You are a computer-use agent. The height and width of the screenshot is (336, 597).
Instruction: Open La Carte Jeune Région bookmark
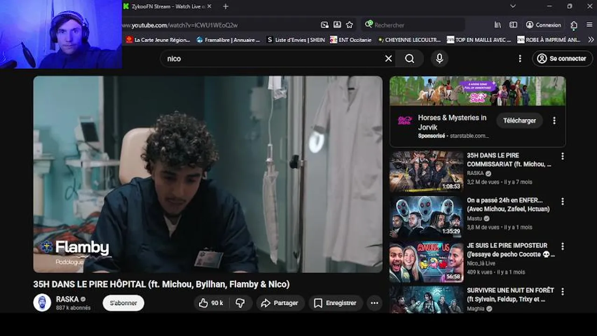pos(158,40)
